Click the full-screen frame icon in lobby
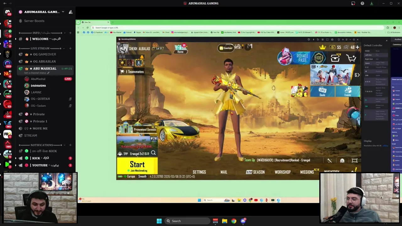Screen dimensions: 402x226 pyautogui.click(x=355, y=161)
